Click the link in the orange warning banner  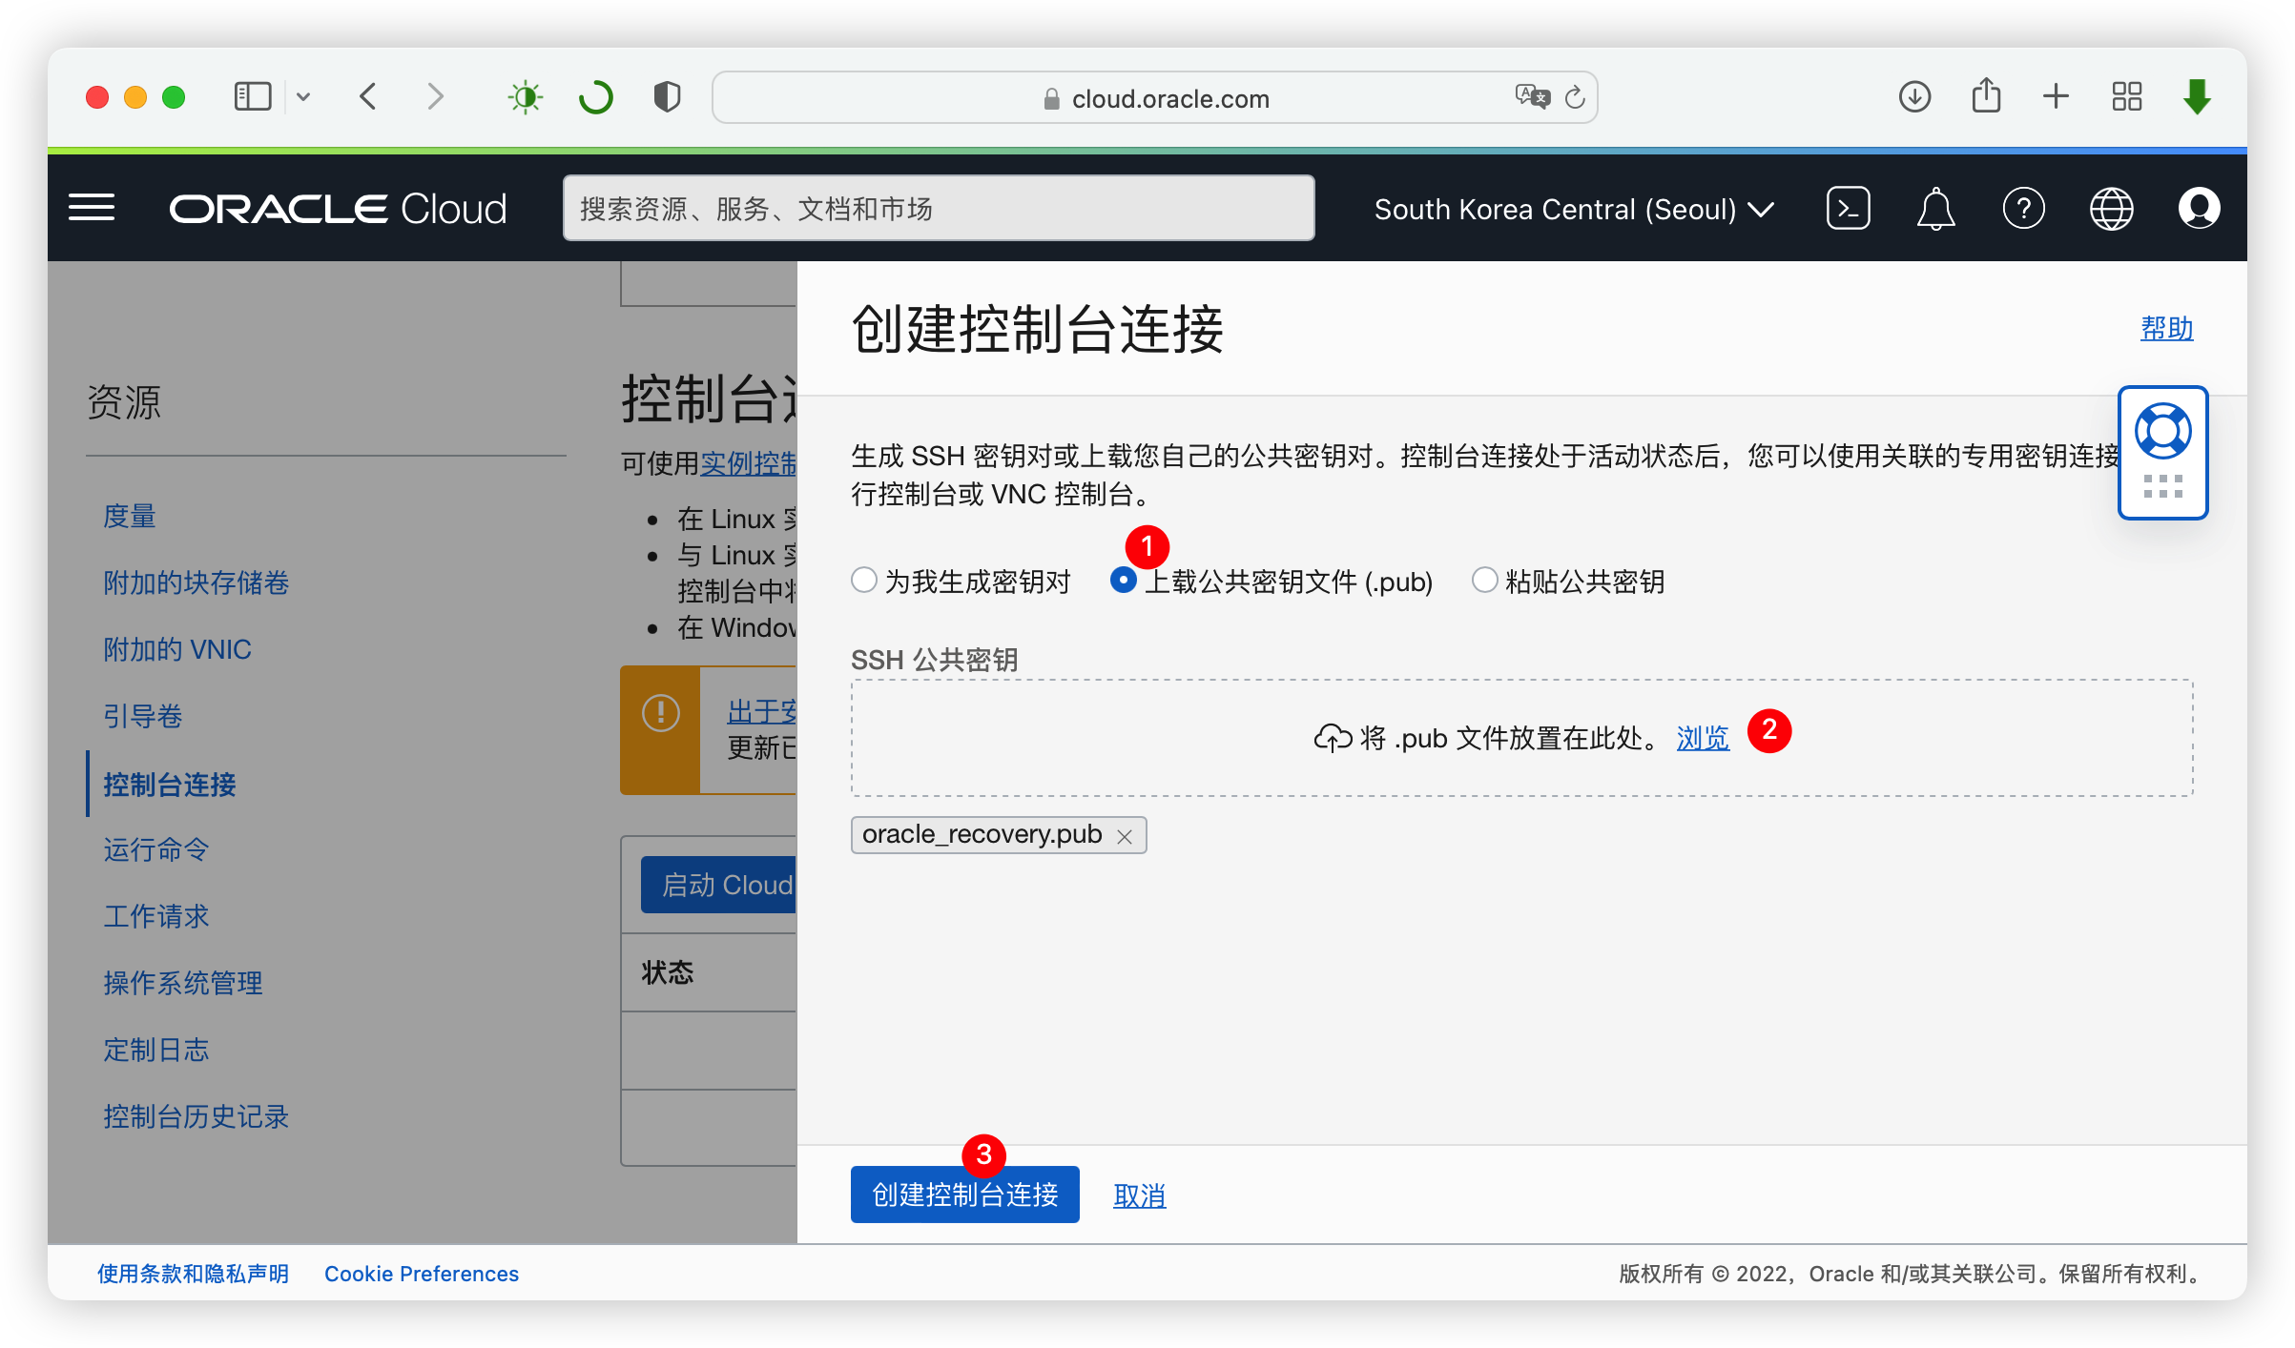point(761,711)
